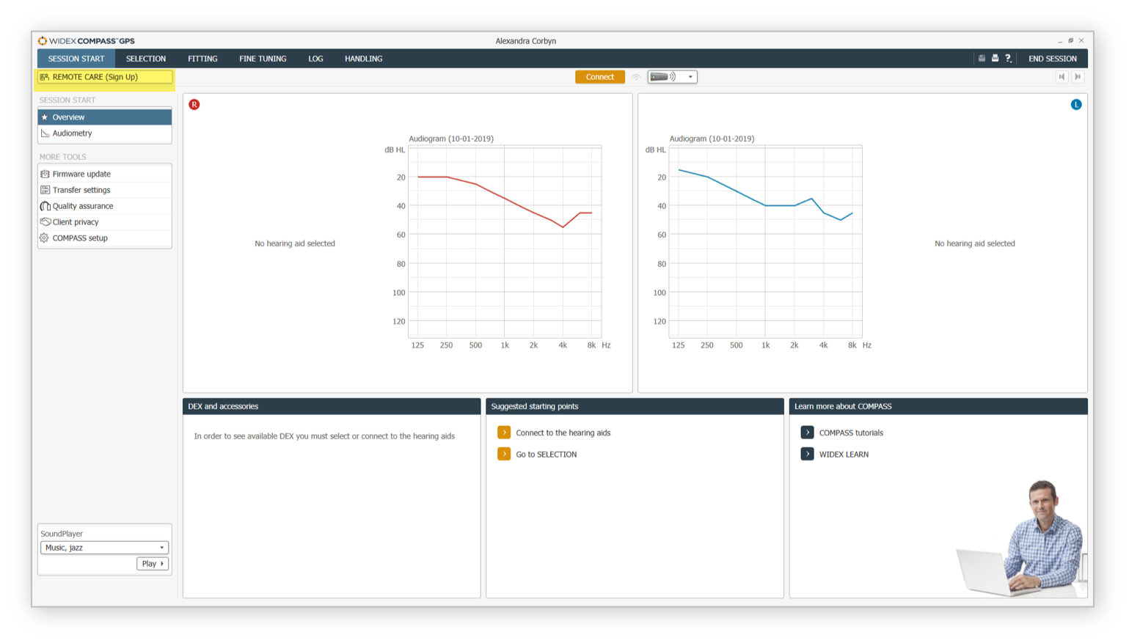
Task: Click the wireless signal icon beside Connect
Action: pyautogui.click(x=636, y=77)
